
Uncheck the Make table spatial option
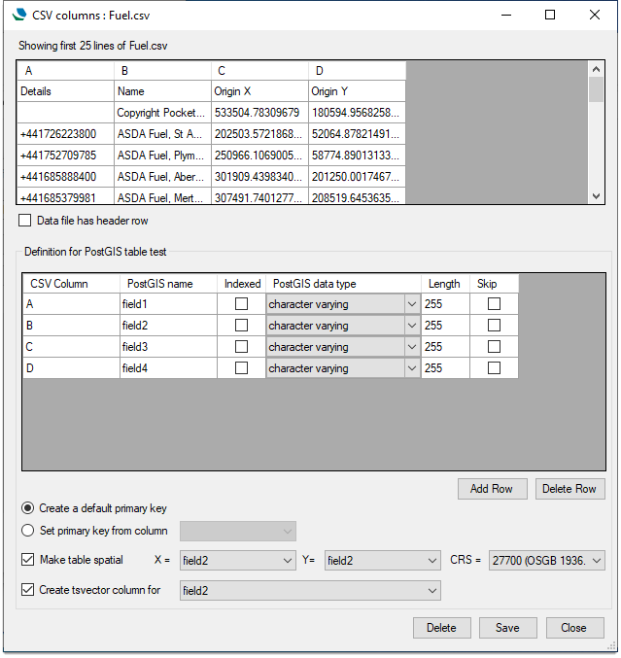pos(27,560)
